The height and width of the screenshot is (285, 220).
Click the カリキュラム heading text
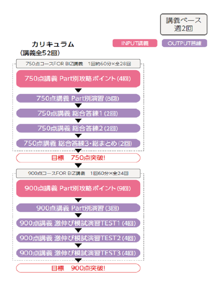pyautogui.click(x=53, y=44)
